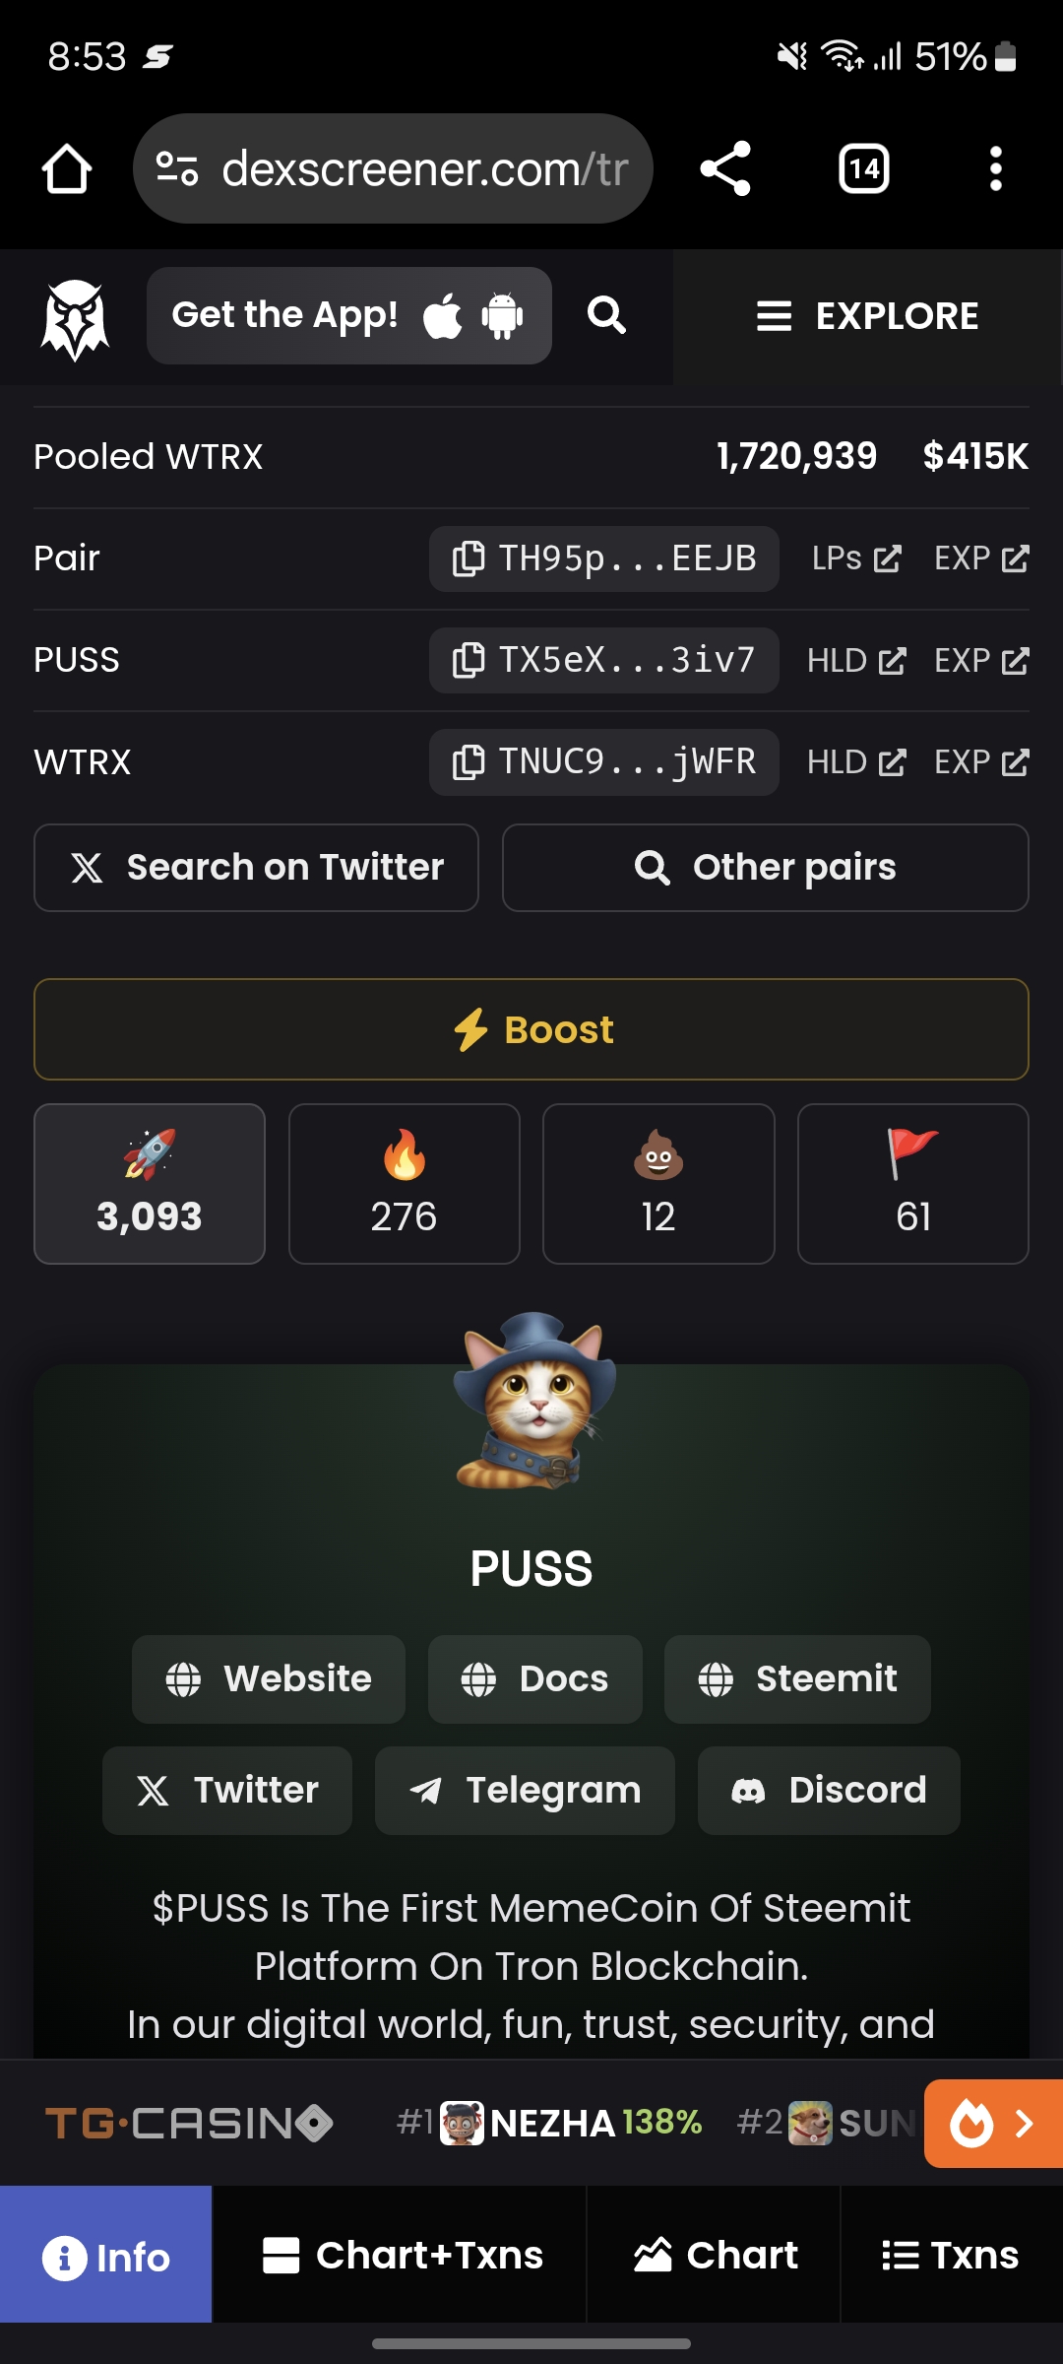Open the EXPLORE hamburger menu
This screenshot has width=1063, height=2364.
click(867, 316)
